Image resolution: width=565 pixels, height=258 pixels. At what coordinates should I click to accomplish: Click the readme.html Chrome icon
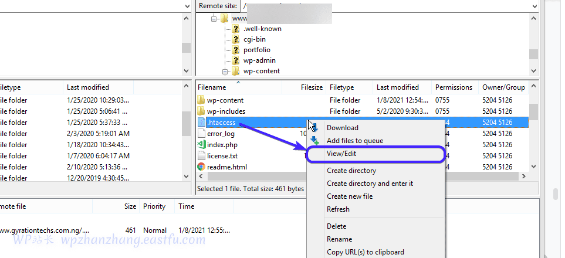[x=201, y=167]
